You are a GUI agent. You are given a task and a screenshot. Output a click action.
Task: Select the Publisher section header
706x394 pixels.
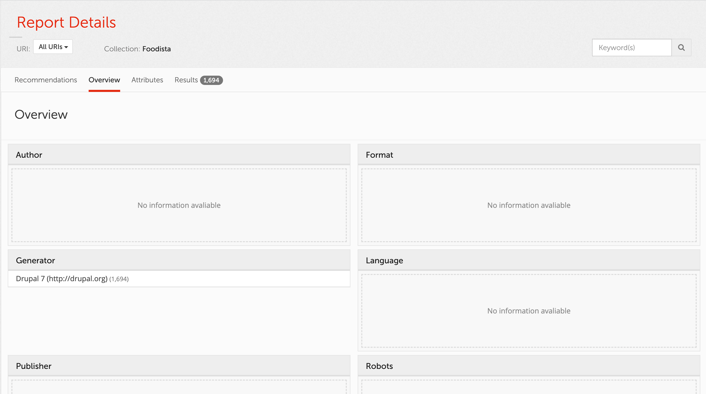[x=34, y=366]
